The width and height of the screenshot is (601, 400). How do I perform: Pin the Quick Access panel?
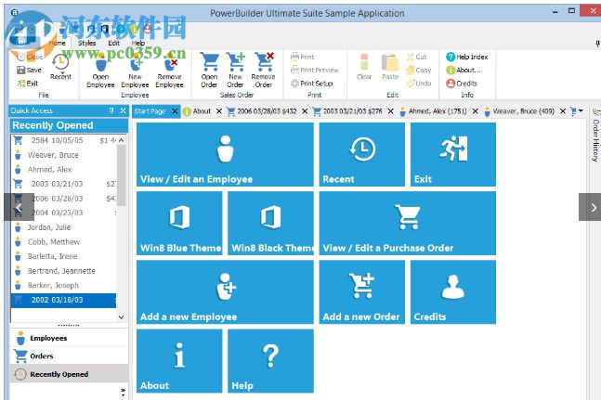(111, 110)
